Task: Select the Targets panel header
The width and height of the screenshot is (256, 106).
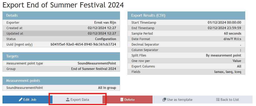Action: [x=61, y=56]
